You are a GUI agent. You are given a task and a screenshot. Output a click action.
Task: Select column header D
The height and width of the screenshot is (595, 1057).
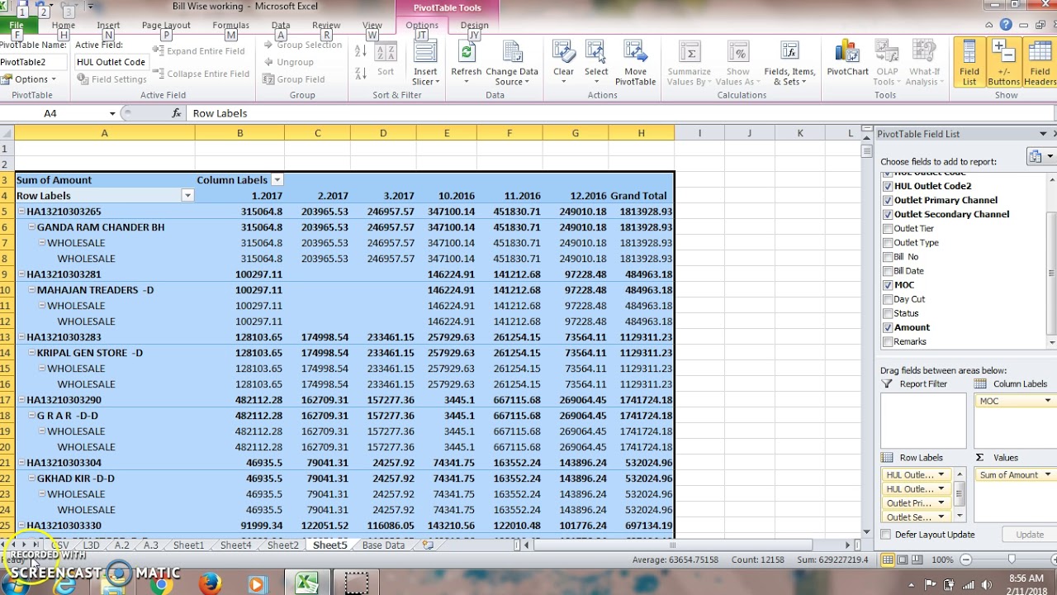tap(383, 133)
